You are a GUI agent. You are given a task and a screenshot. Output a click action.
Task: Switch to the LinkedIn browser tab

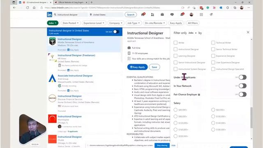(35, 2)
